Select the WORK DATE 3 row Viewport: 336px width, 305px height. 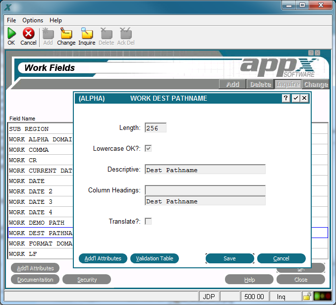click(41, 202)
